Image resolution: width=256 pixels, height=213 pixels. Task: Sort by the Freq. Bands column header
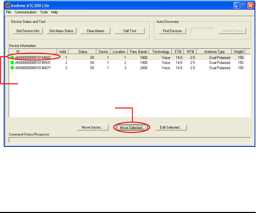point(139,52)
